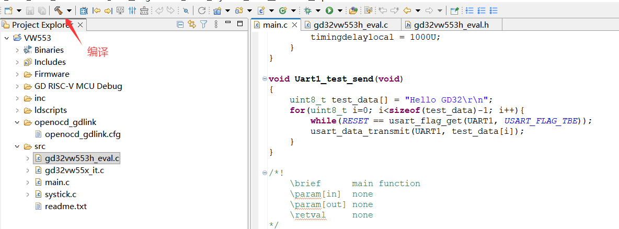Click the Build hammer icon
This screenshot has width=619, height=229.
59,10
